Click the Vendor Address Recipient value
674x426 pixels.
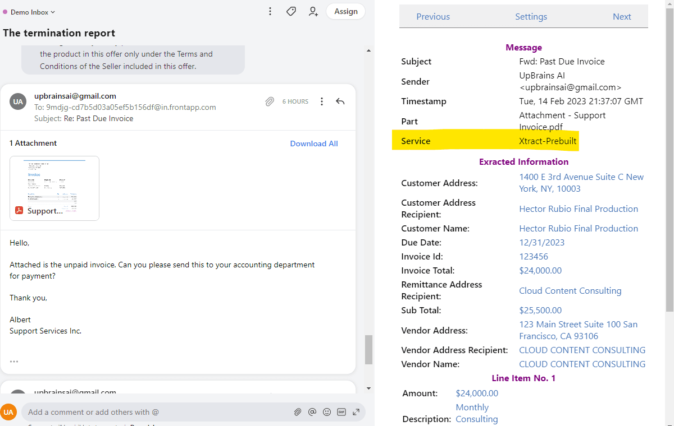pyautogui.click(x=582, y=350)
